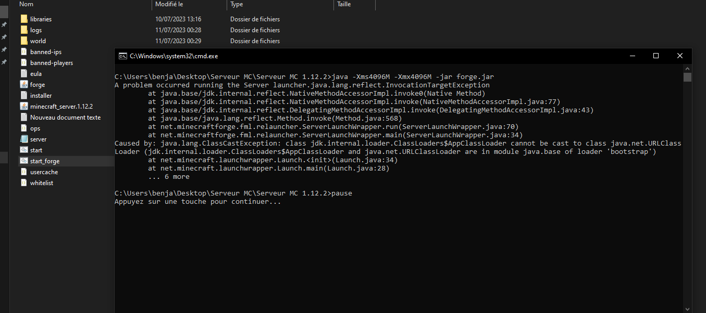Select the start_forge batch file
706x313 pixels.
click(44, 161)
